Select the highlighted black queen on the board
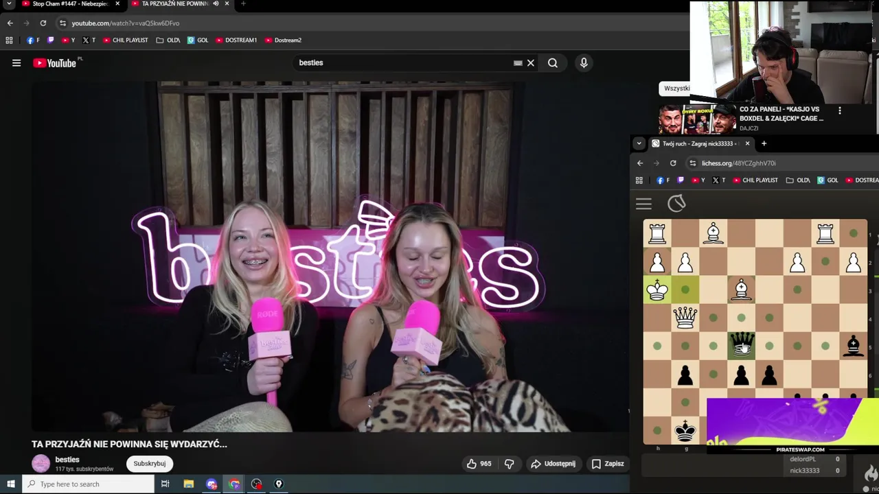This screenshot has height=494, width=879. coord(741,346)
